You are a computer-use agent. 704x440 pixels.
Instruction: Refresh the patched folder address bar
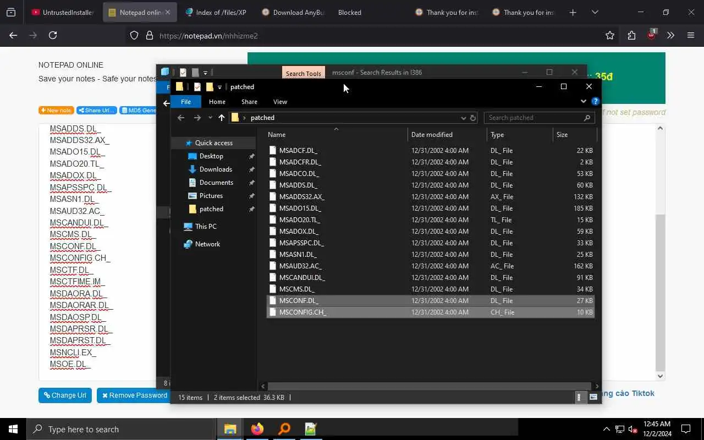click(x=472, y=118)
